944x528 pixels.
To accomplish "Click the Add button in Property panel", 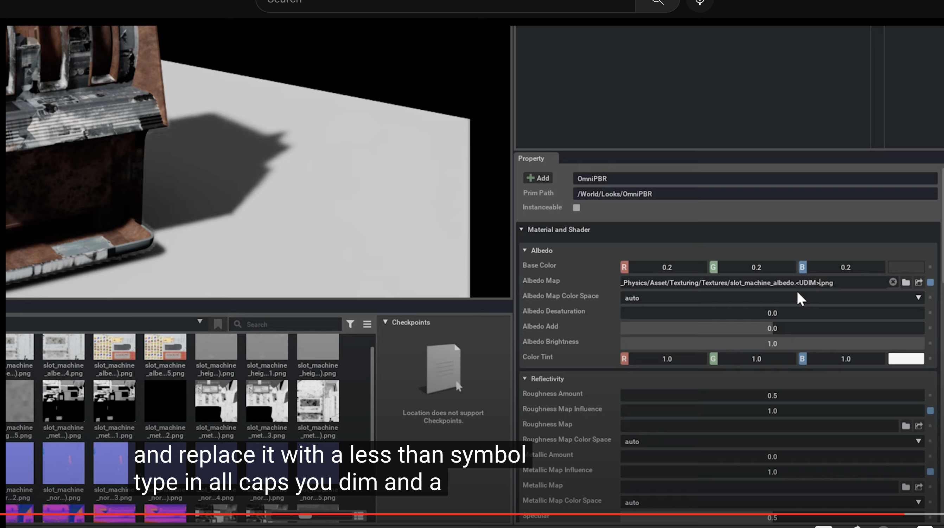I will [x=538, y=178].
